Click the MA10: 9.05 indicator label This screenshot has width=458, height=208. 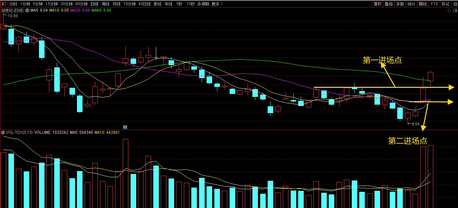pos(59,10)
